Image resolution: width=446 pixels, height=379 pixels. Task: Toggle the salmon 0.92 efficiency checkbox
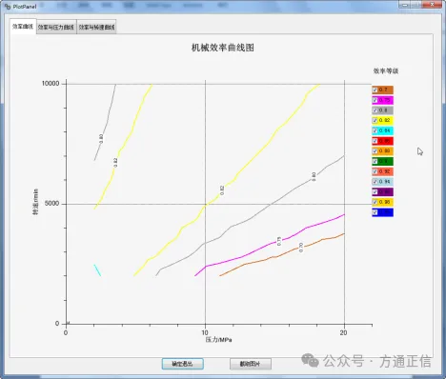tap(375, 171)
